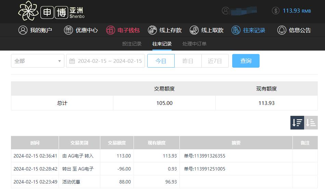This screenshot has height=191, width=325.
Task: Click the user avatar icon in header
Action: 225,11
